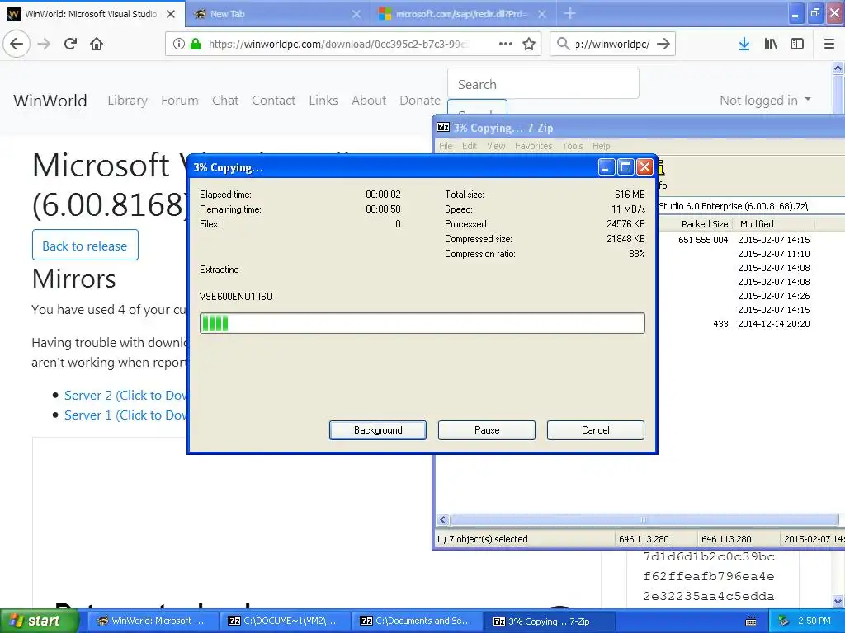Open the 7-Zip Tools menu
Image resolution: width=845 pixels, height=633 pixels.
(x=573, y=146)
